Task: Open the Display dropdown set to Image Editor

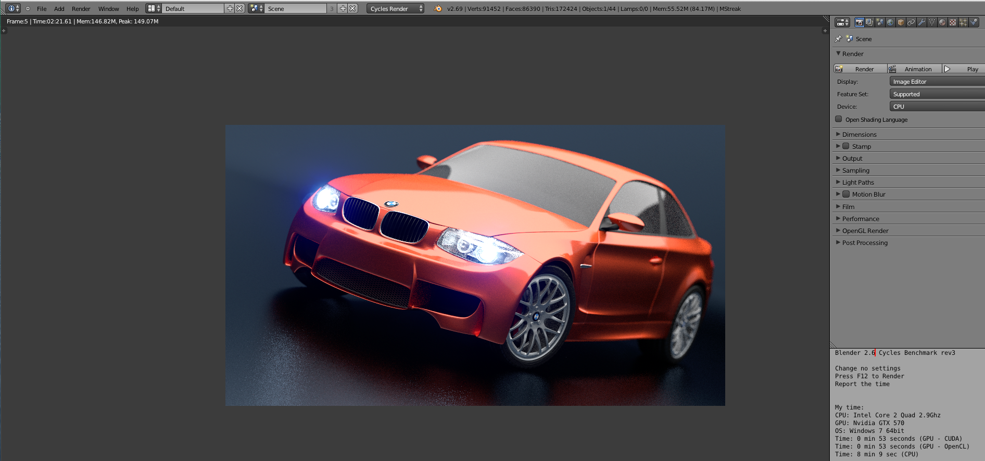Action: pos(937,82)
